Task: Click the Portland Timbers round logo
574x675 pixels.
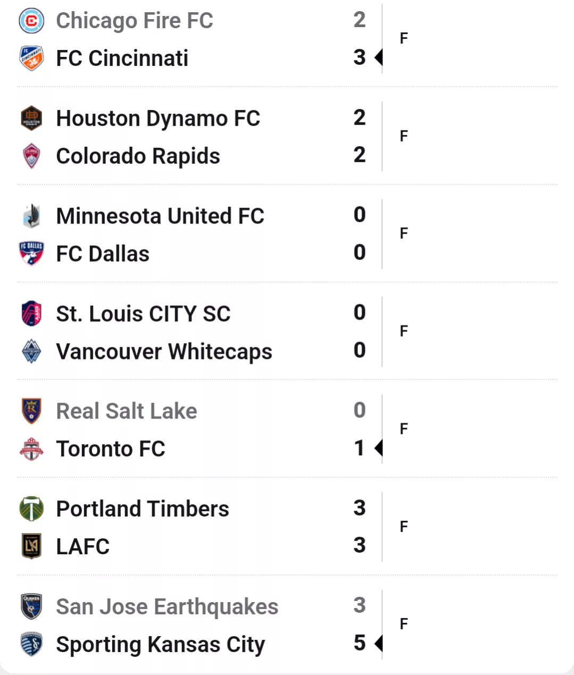Action: [x=31, y=509]
